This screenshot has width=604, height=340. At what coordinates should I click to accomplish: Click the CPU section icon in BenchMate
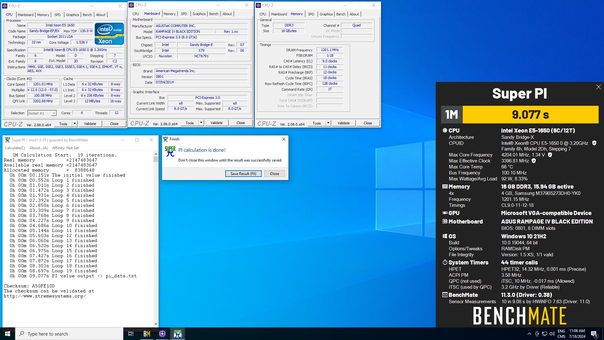coord(445,130)
